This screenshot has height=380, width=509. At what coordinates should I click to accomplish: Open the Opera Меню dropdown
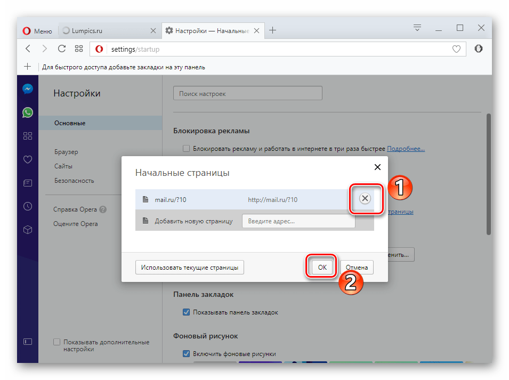37,31
